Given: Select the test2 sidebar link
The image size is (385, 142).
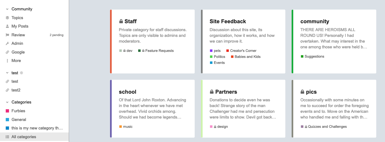Looking at the screenshot, I should (x=16, y=90).
